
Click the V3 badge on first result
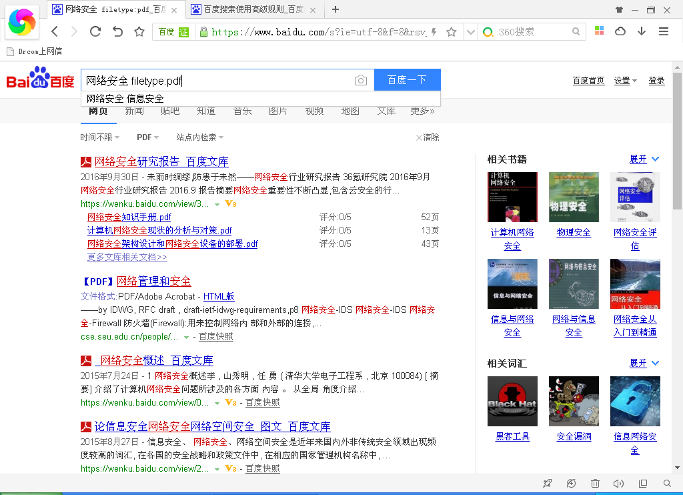231,203
